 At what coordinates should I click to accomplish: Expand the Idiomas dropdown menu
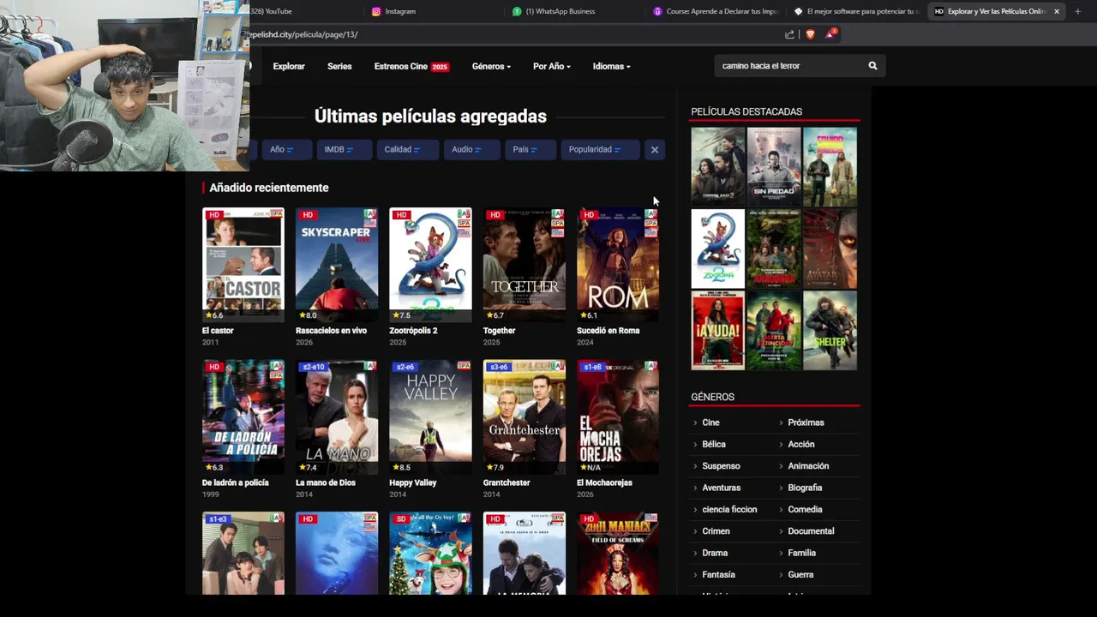(x=611, y=66)
